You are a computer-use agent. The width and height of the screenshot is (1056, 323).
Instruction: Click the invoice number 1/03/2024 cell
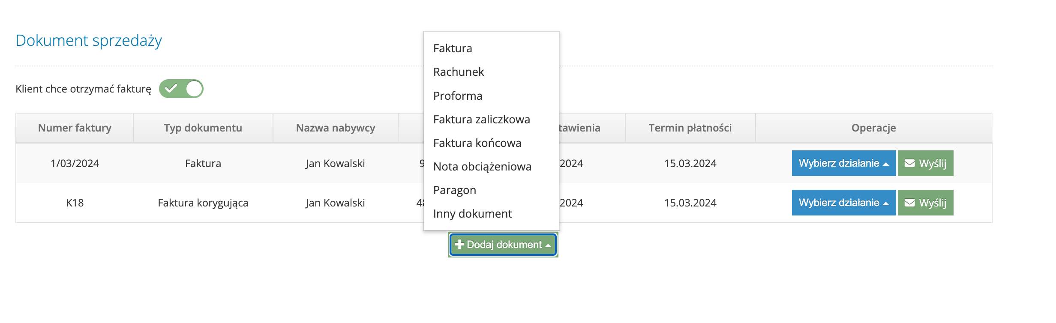coord(75,163)
